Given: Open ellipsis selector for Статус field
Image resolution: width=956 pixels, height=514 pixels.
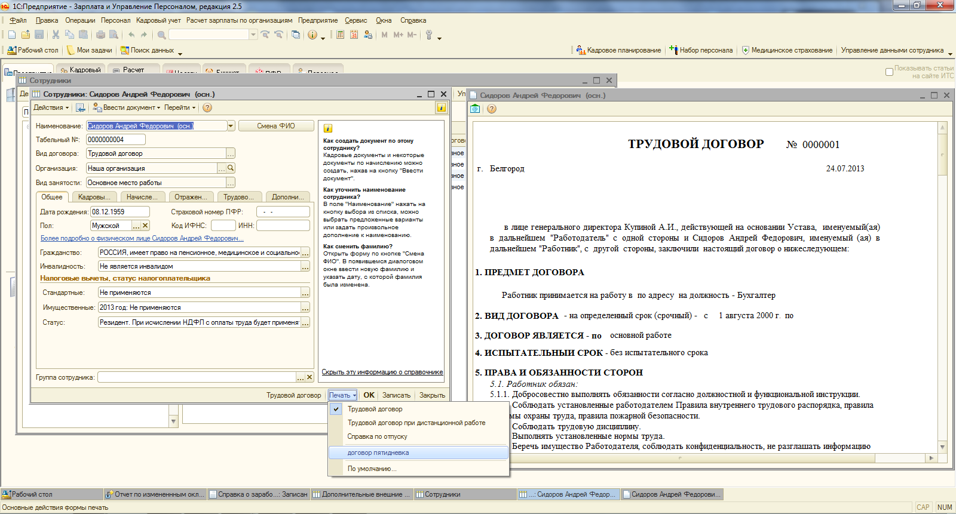Looking at the screenshot, I should [305, 322].
